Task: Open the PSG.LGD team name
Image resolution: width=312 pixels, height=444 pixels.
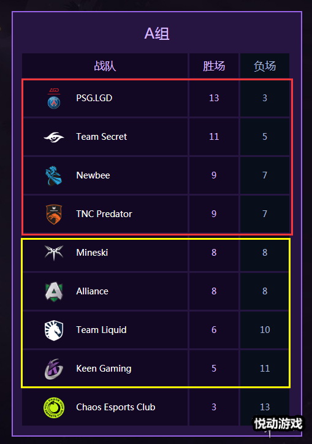Action: click(94, 98)
